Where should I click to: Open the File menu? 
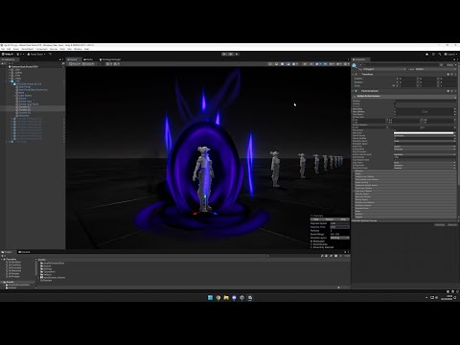(x=3, y=49)
